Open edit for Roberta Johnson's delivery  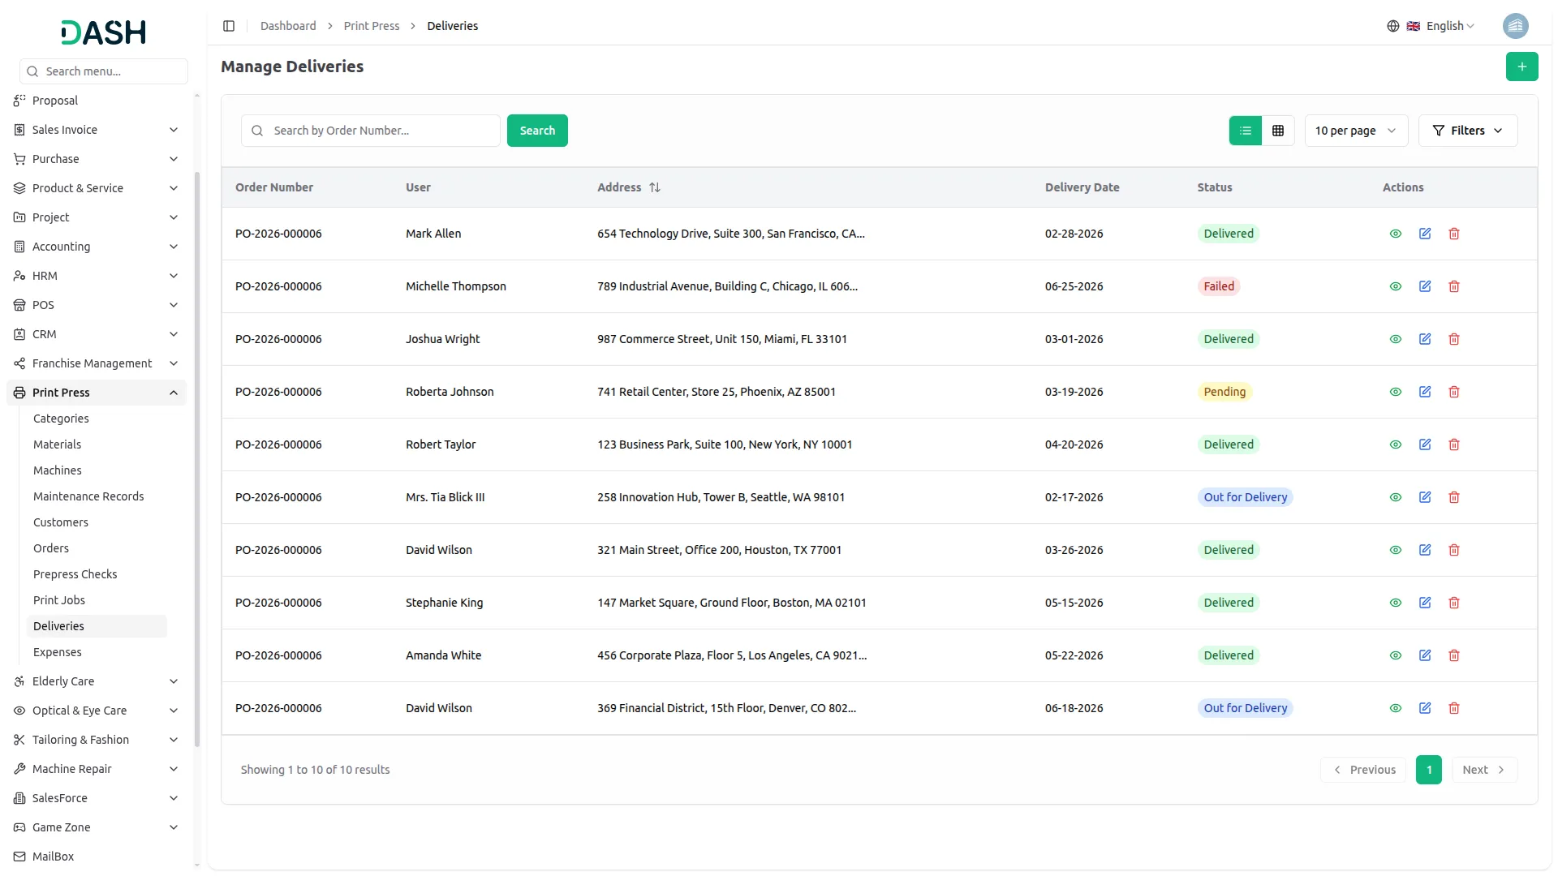pyautogui.click(x=1424, y=392)
